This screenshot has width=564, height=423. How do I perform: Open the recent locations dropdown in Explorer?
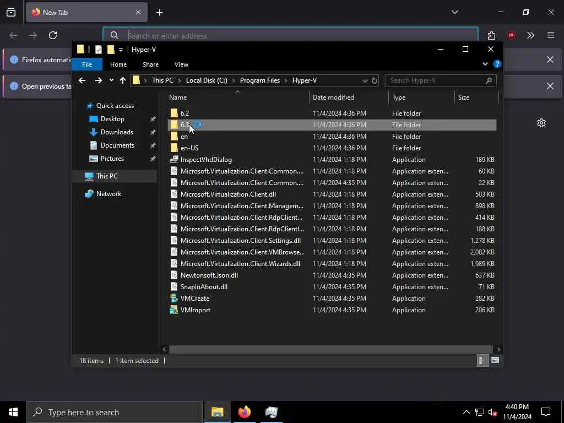coord(111,80)
